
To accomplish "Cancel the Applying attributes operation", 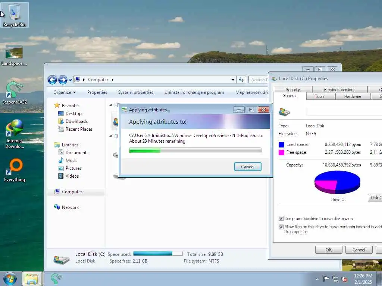I will pos(248,166).
